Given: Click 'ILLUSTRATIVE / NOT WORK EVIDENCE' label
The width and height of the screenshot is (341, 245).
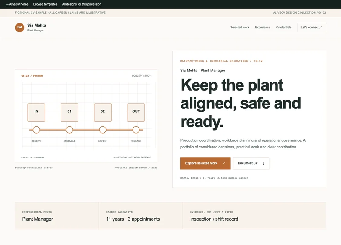Looking at the screenshot, I should [132, 157].
